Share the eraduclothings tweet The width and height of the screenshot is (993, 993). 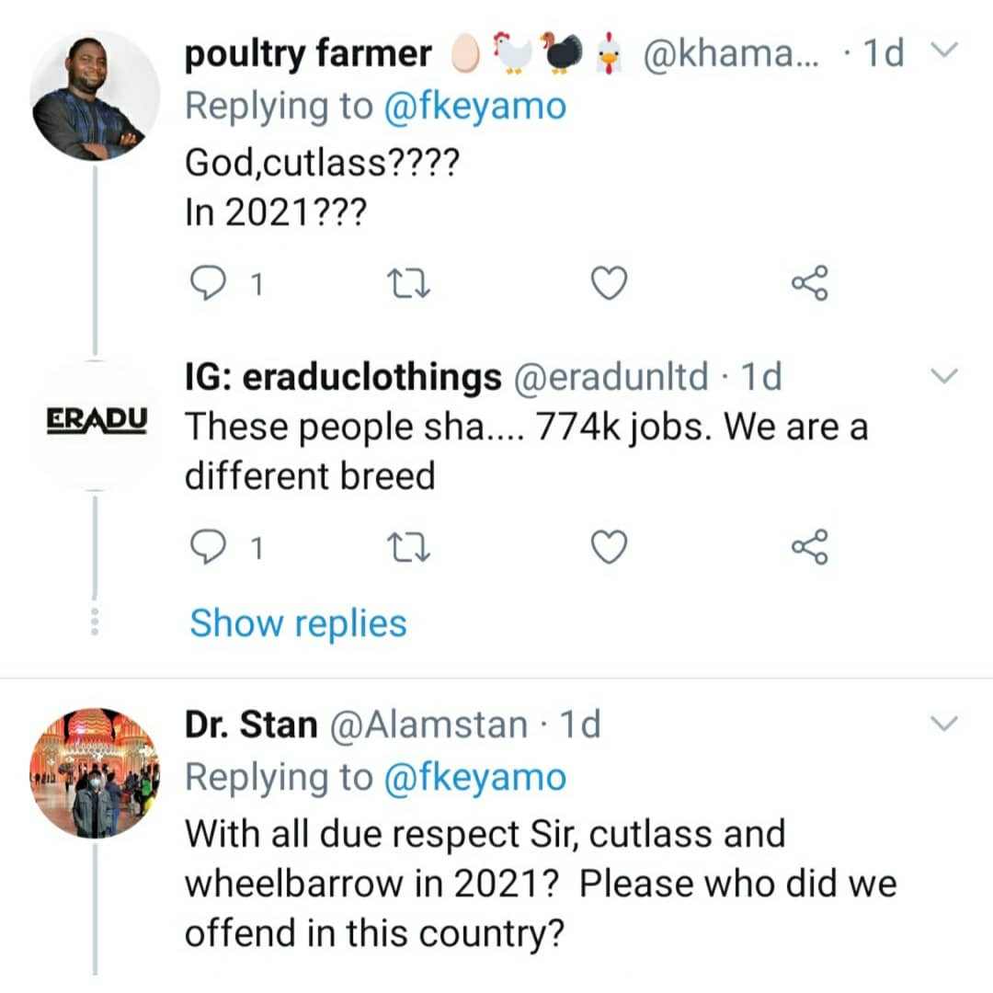coord(810,546)
